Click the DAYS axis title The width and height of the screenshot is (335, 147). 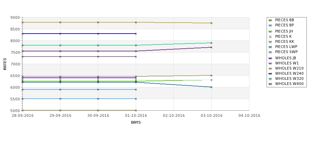click(x=136, y=123)
